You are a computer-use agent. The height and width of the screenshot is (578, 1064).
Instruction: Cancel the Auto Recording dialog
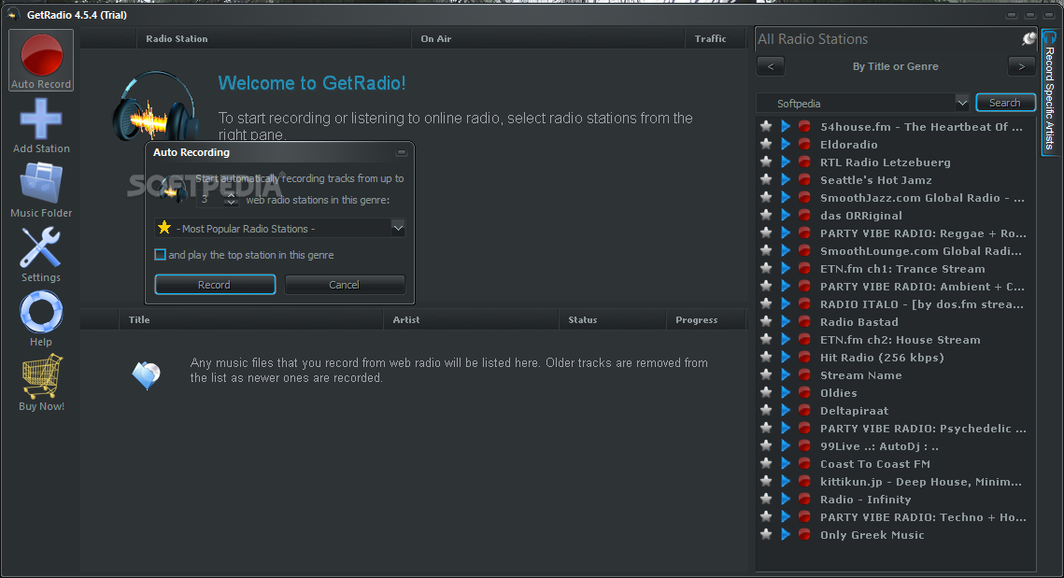pos(345,284)
